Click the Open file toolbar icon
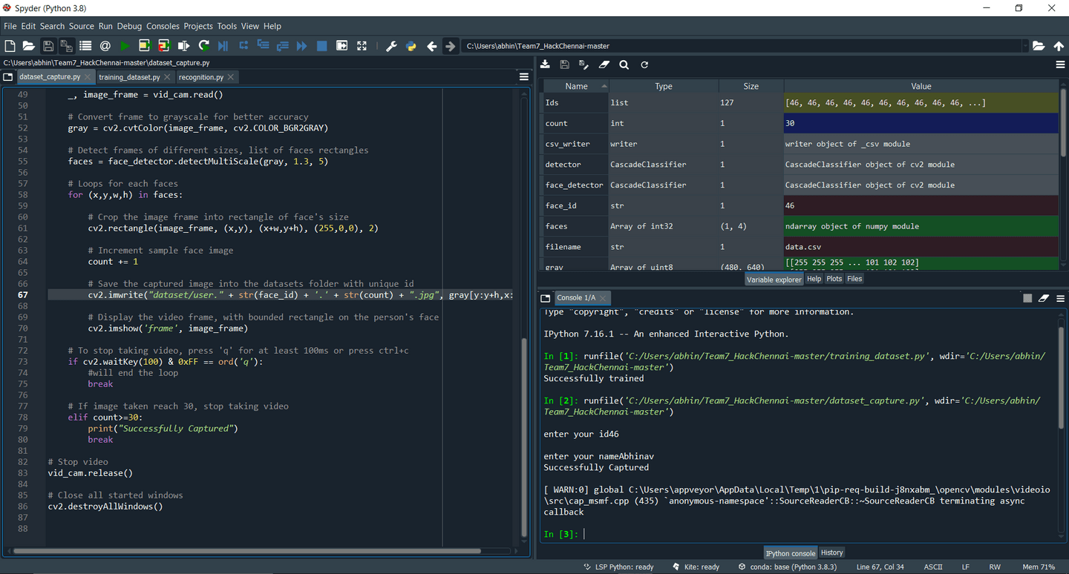This screenshot has height=574, width=1069. (28, 46)
